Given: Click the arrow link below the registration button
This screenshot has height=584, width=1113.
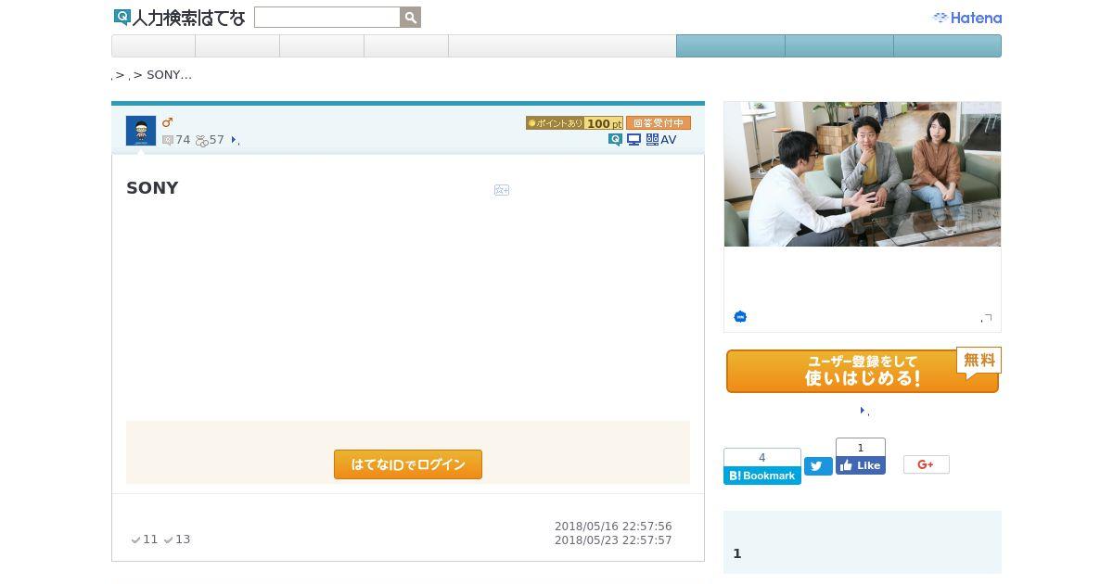Looking at the screenshot, I should click(x=863, y=411).
